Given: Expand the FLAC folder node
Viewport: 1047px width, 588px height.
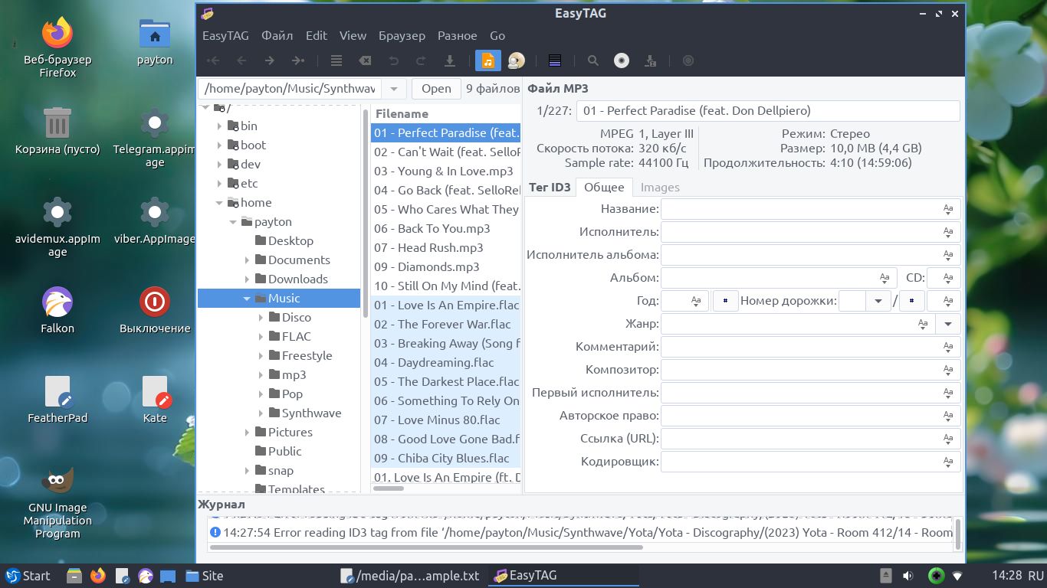Looking at the screenshot, I should click(x=261, y=336).
